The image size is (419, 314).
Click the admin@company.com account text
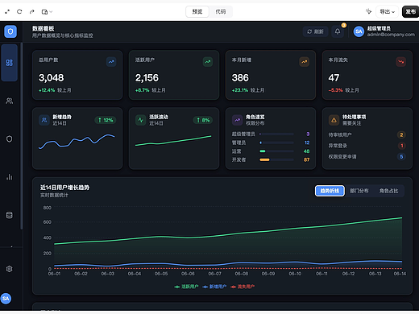pos(391,35)
